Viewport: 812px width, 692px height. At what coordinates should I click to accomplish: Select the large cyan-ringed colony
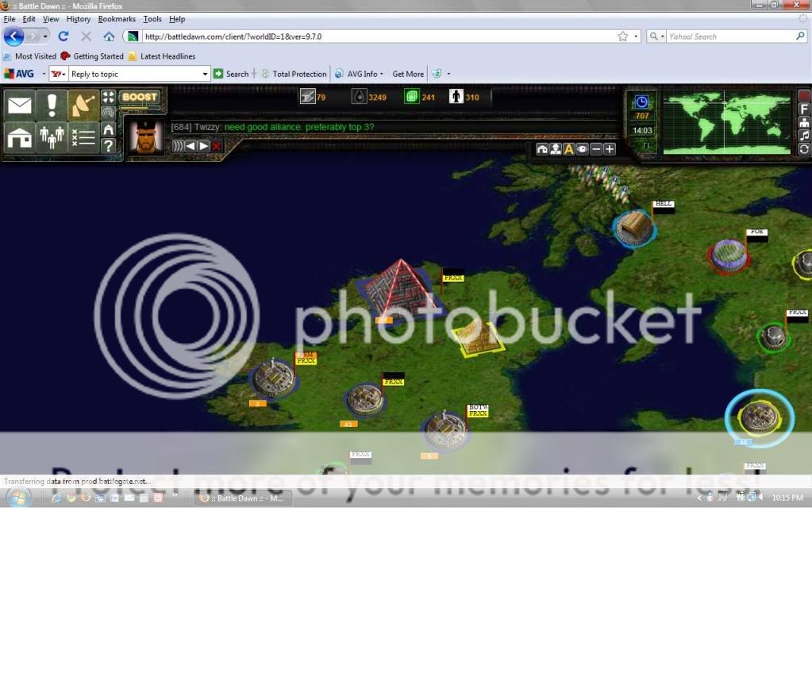point(759,417)
